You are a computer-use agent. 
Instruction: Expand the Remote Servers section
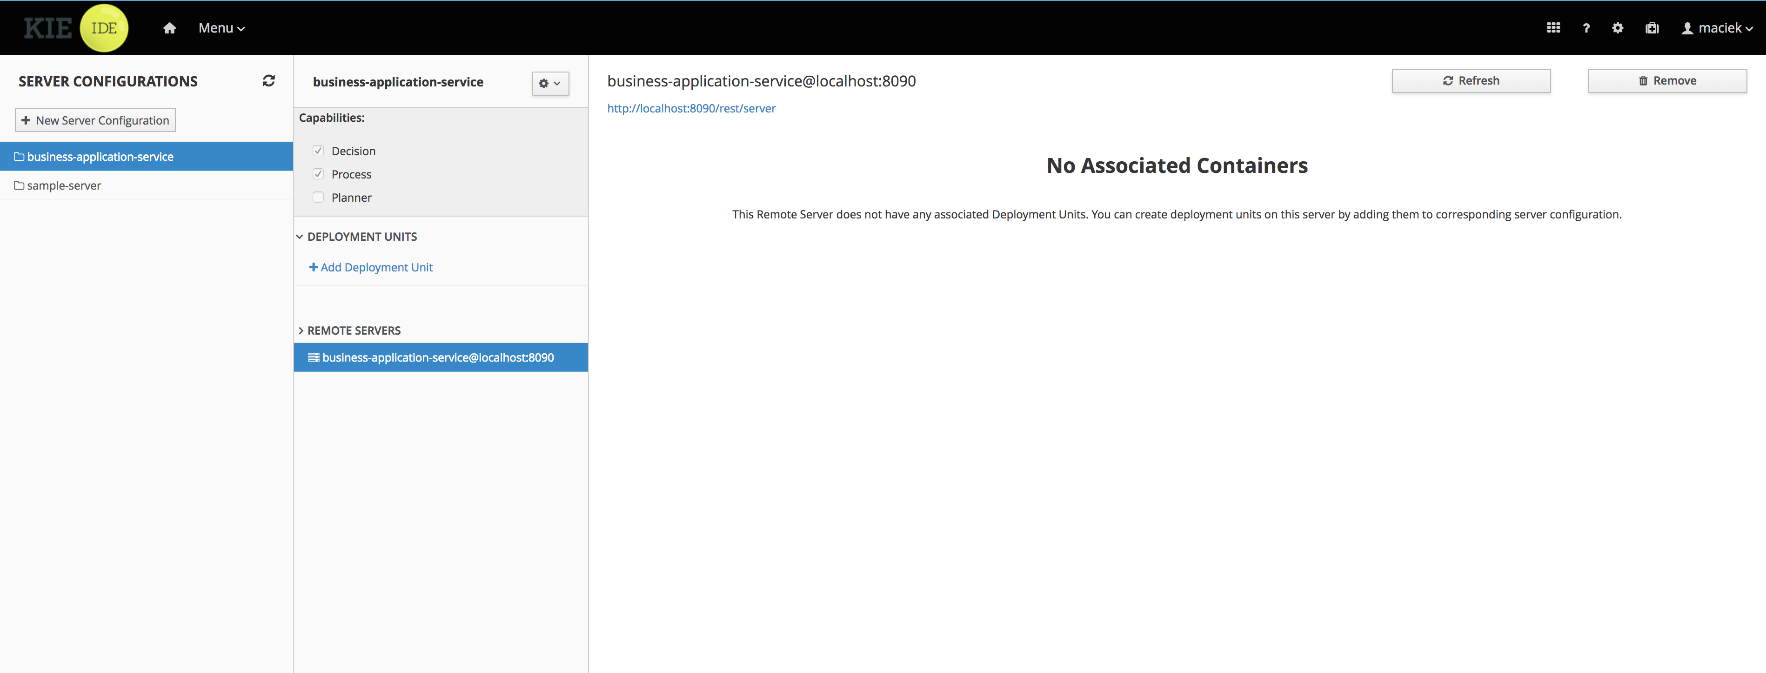point(300,330)
